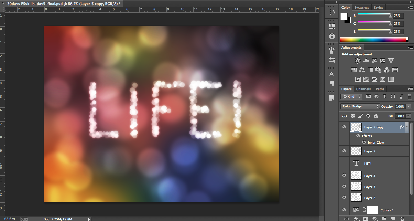Open the Brush Presets panel icon
The height and width of the screenshot is (221, 414).
pyautogui.click(x=332, y=51)
